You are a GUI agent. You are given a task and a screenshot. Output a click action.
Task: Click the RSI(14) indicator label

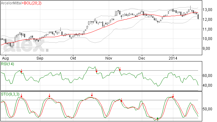click(8, 64)
